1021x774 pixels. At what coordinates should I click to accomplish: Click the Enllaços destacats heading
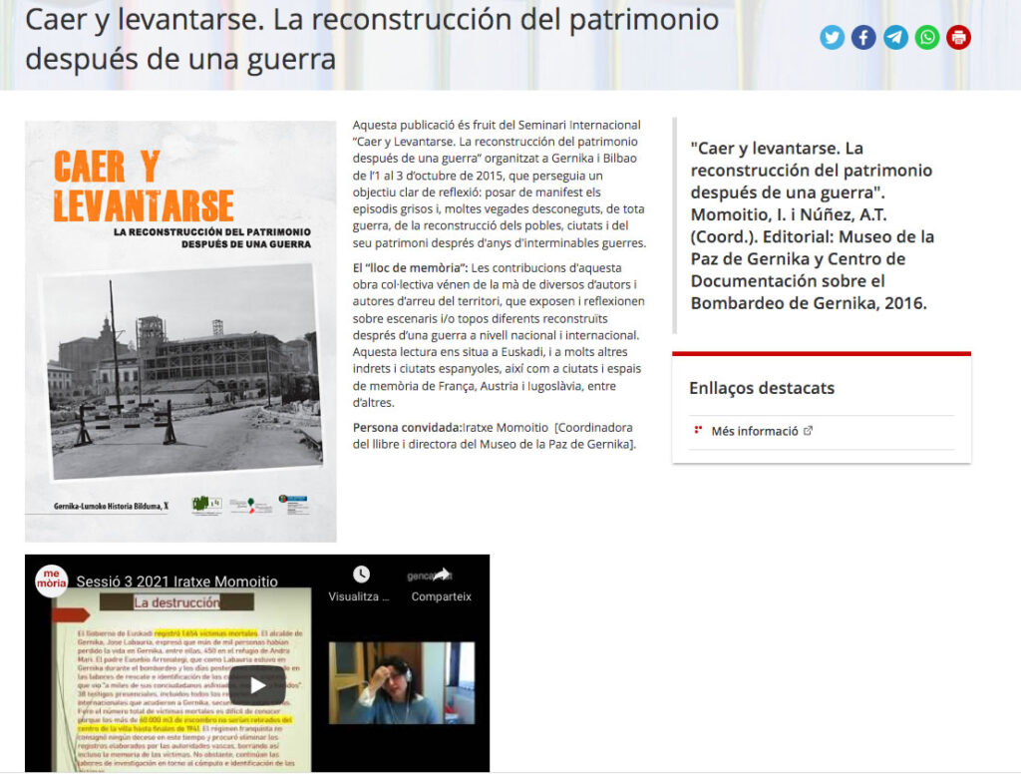pos(762,388)
